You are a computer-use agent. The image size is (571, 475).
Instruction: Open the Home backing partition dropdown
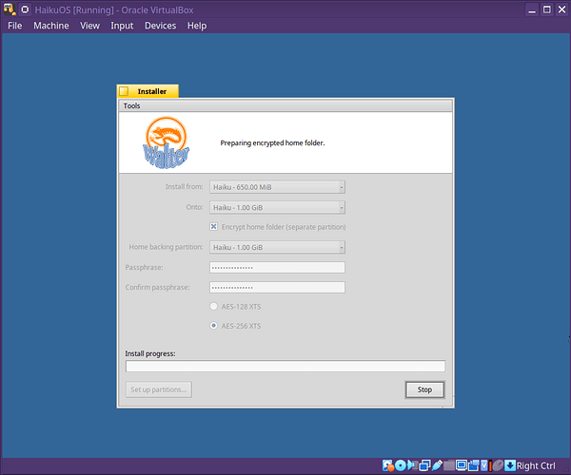277,247
